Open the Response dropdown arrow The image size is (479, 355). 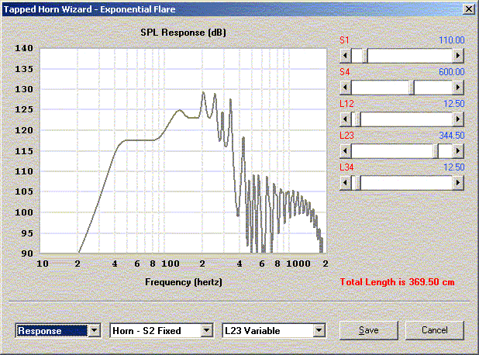click(x=94, y=330)
